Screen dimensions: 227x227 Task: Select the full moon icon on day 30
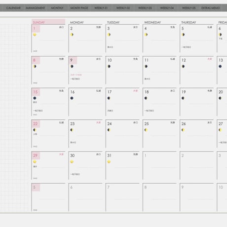72,162
